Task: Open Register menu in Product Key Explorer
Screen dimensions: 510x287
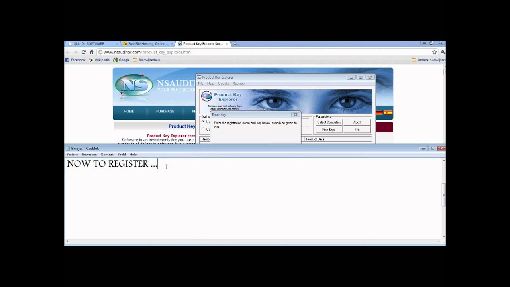Action: pos(239,83)
